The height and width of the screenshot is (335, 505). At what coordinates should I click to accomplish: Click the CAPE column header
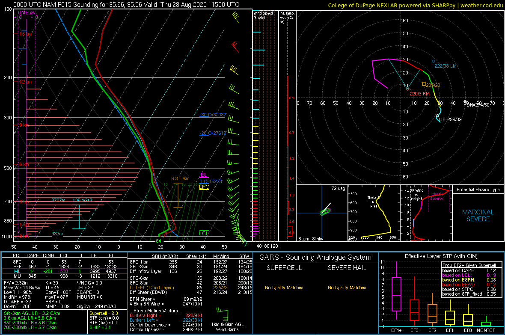33,255
